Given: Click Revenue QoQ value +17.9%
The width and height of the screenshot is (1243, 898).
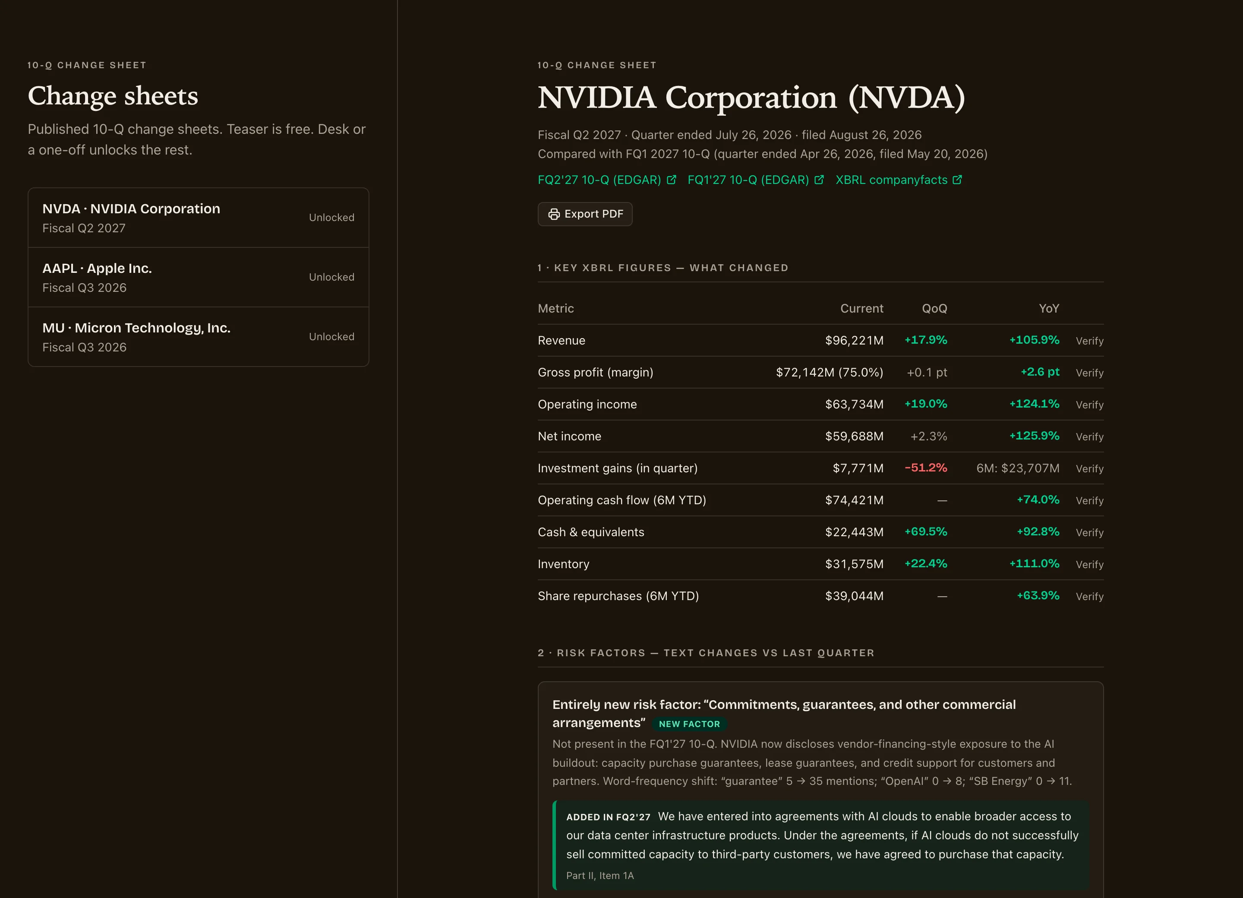Looking at the screenshot, I should pyautogui.click(x=926, y=340).
